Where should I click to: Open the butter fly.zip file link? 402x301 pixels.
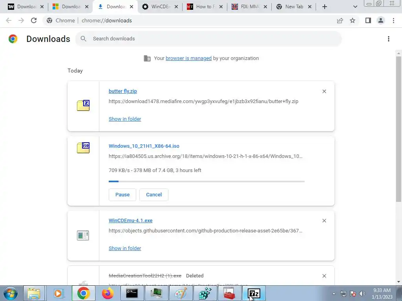coord(123,91)
